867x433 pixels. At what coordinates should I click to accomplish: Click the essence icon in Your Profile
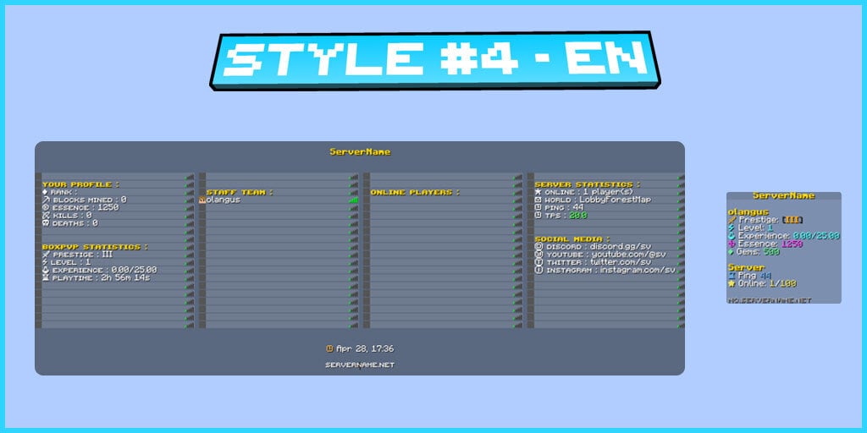(x=46, y=208)
